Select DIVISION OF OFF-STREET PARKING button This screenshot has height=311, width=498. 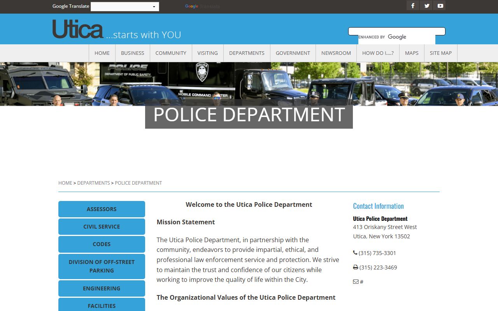102,266
